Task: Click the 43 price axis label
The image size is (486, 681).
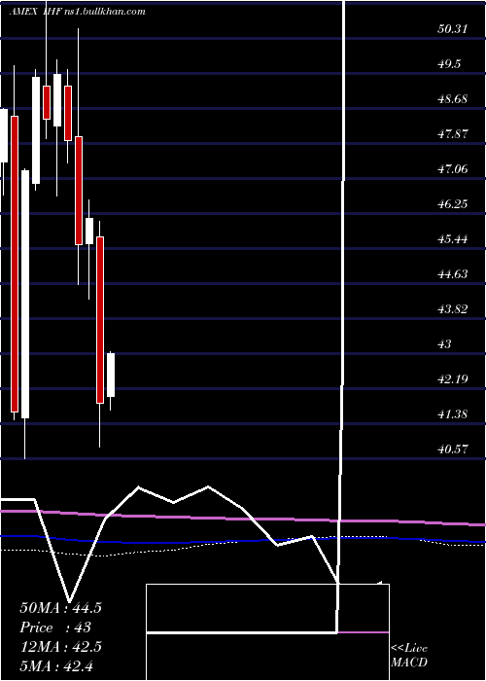Action: [x=445, y=344]
